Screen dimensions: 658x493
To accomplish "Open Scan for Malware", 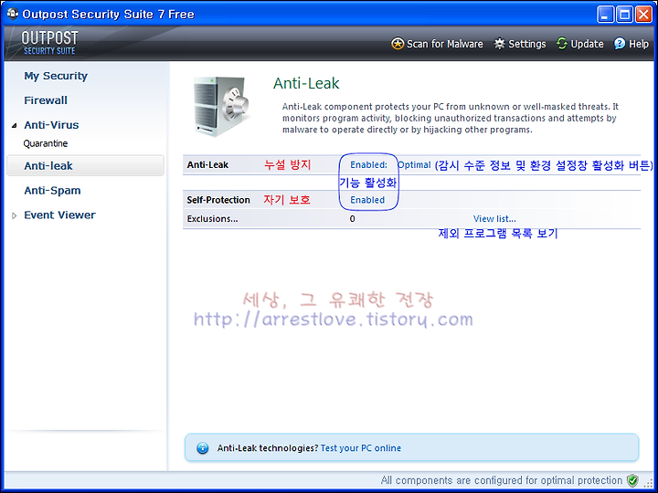I will click(x=437, y=44).
